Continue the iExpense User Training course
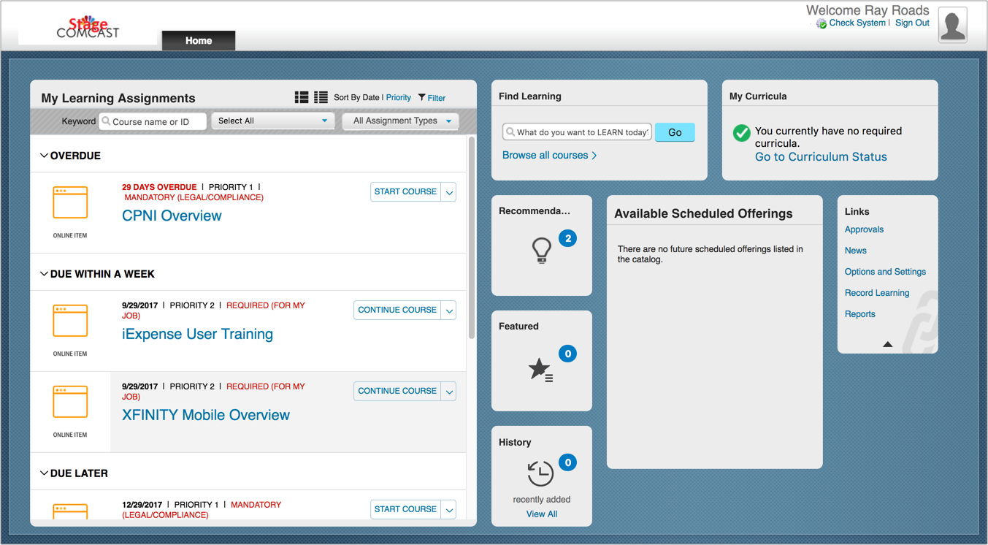The width and height of the screenshot is (988, 545). (397, 310)
